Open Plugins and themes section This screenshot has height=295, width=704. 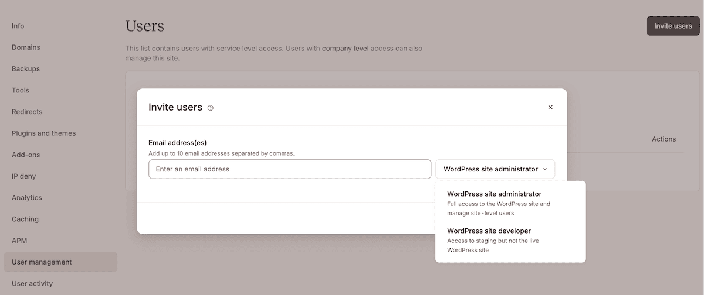(x=44, y=133)
